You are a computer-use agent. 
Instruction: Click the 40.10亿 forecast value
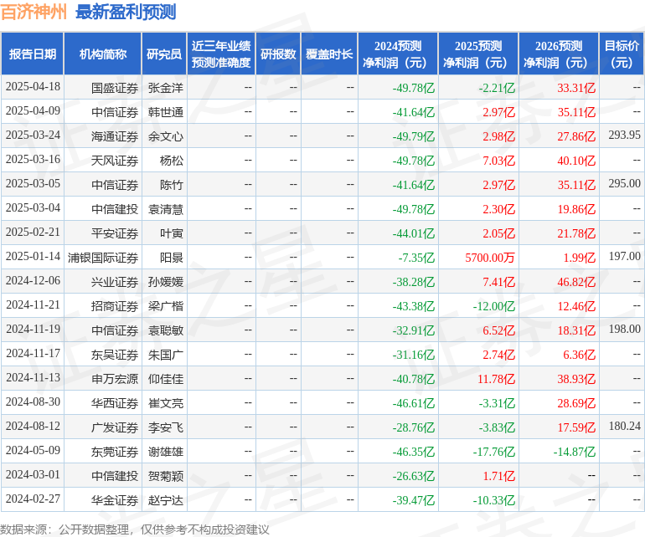(x=576, y=161)
